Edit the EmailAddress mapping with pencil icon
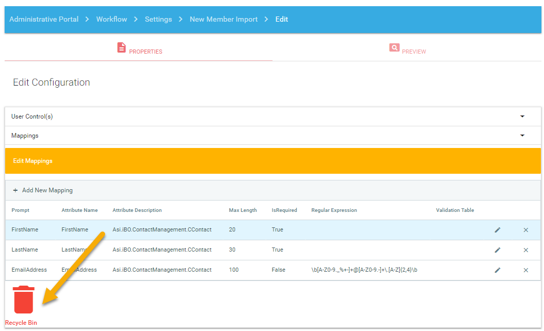The width and height of the screenshot is (544, 331). coord(497,270)
